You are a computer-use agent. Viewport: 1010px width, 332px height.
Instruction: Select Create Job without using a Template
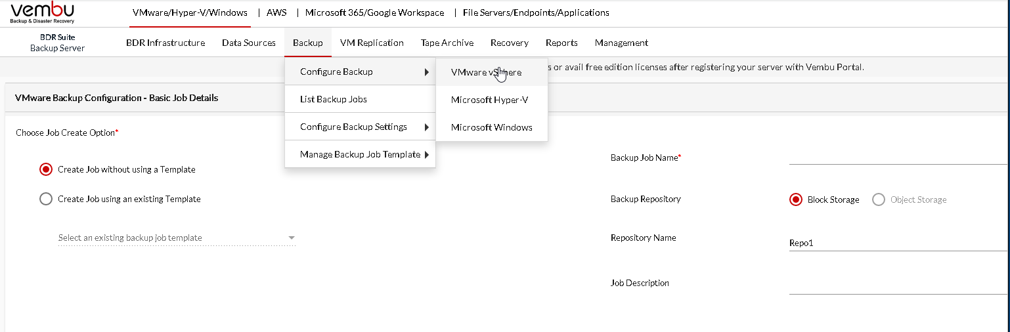tap(46, 169)
